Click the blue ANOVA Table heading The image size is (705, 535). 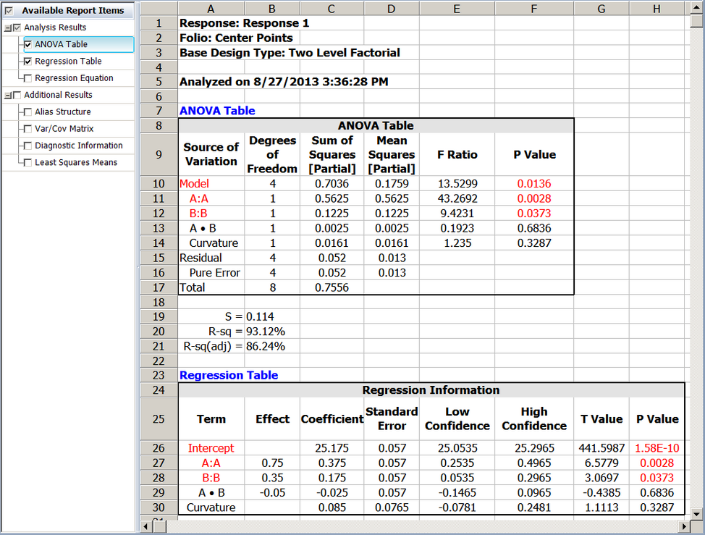coord(217,111)
